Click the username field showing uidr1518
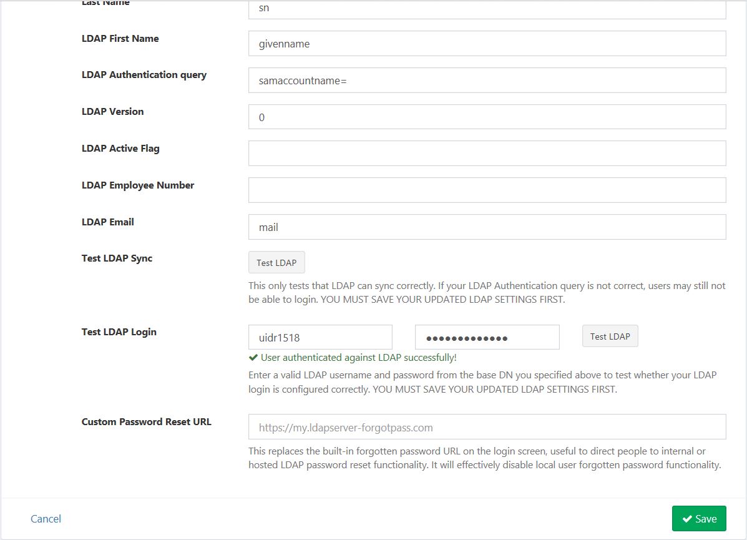 (320, 336)
